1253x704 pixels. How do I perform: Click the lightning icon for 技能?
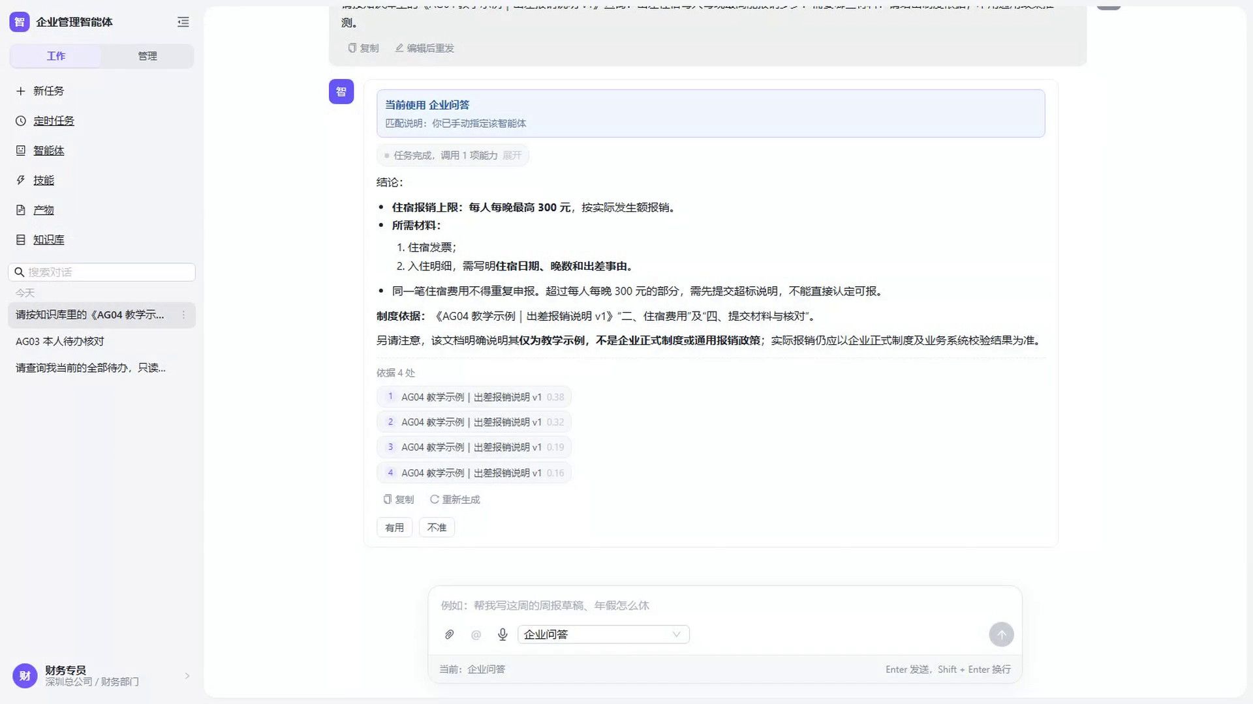20,181
